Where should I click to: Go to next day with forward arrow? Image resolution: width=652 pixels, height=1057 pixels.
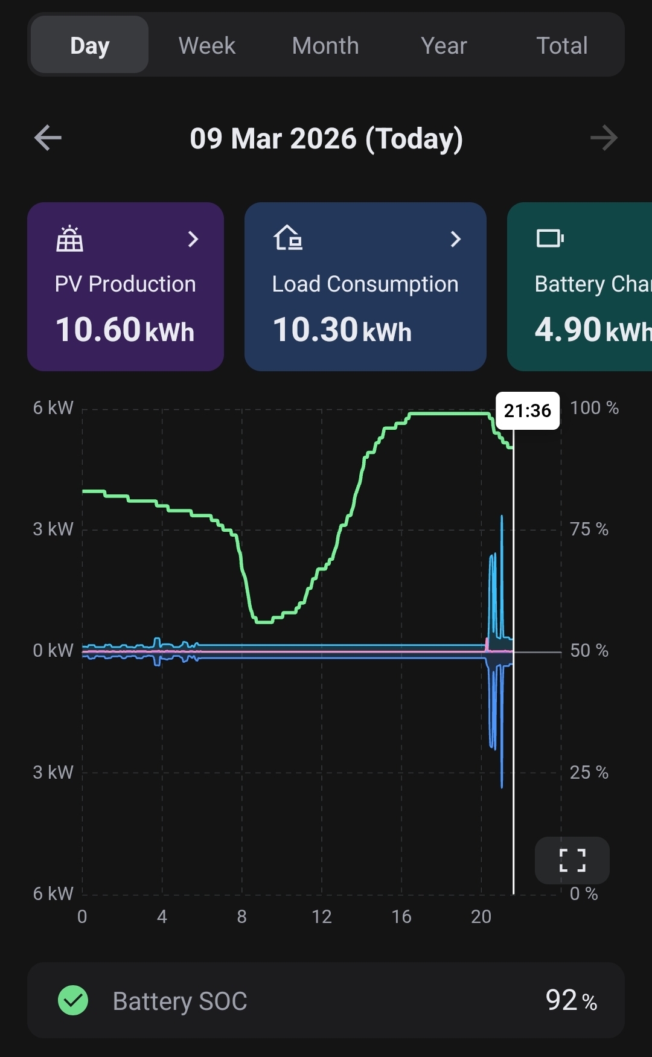604,138
